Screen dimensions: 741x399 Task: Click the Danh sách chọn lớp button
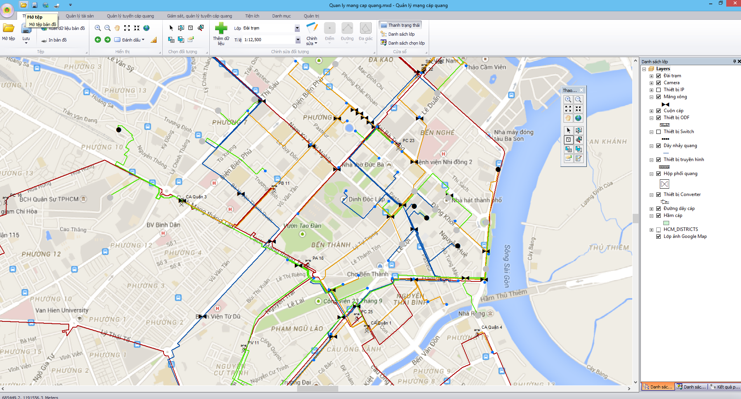402,43
